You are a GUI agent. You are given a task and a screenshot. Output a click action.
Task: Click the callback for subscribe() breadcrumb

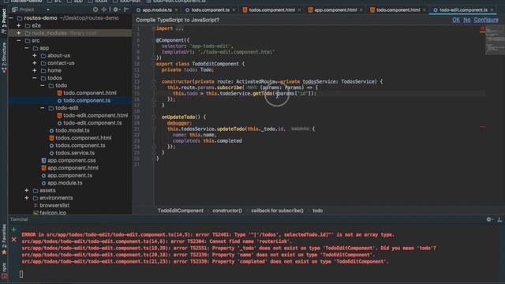(x=277, y=211)
